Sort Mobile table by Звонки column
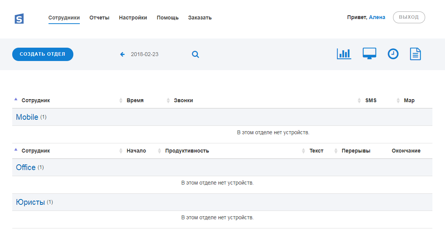The width and height of the screenshot is (445, 233). pos(183,101)
